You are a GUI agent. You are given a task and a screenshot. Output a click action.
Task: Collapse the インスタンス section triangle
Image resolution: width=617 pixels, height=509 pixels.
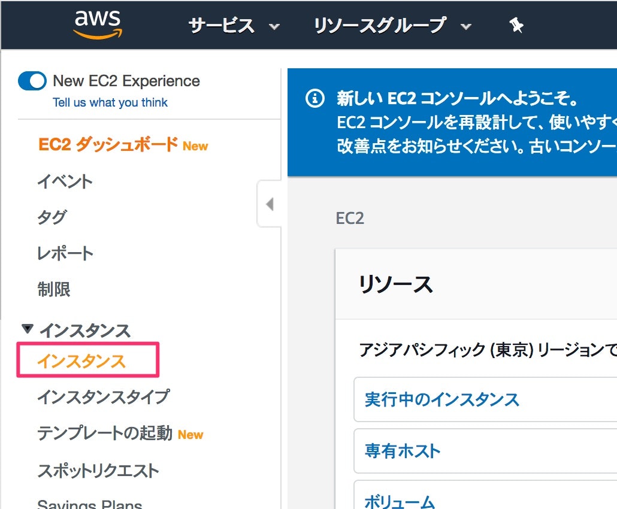tap(27, 328)
